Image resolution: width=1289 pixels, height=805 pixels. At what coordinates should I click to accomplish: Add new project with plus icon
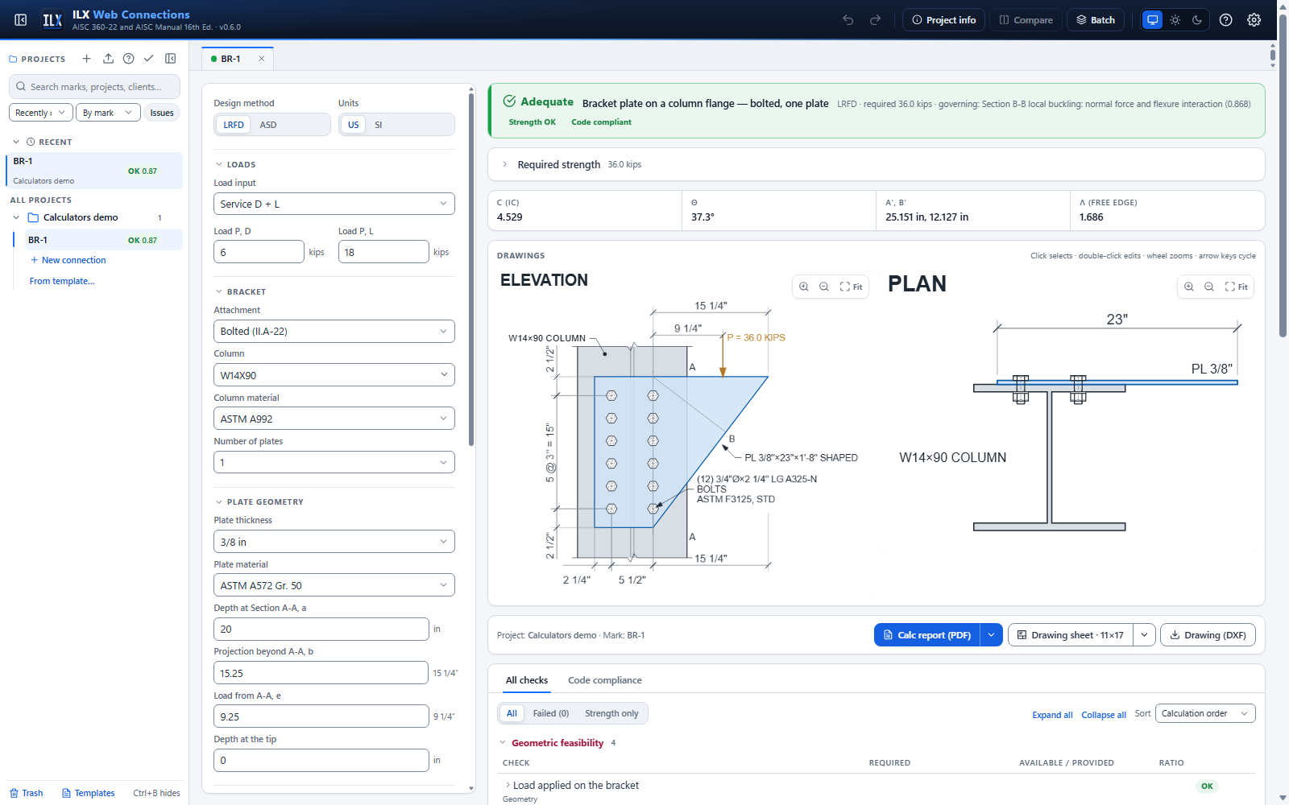pyautogui.click(x=87, y=59)
